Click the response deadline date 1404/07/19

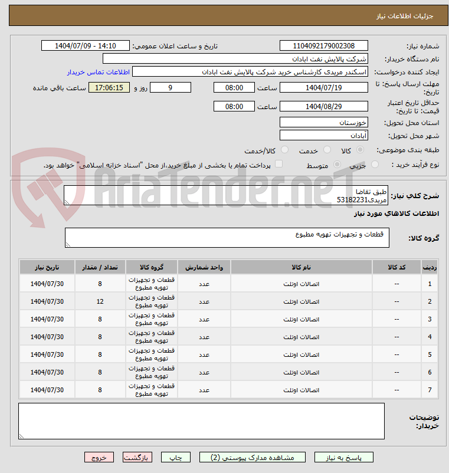(324, 87)
